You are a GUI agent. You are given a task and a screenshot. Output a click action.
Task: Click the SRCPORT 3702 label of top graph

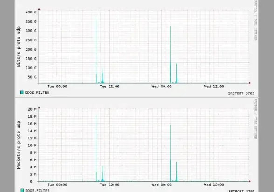click(x=241, y=93)
